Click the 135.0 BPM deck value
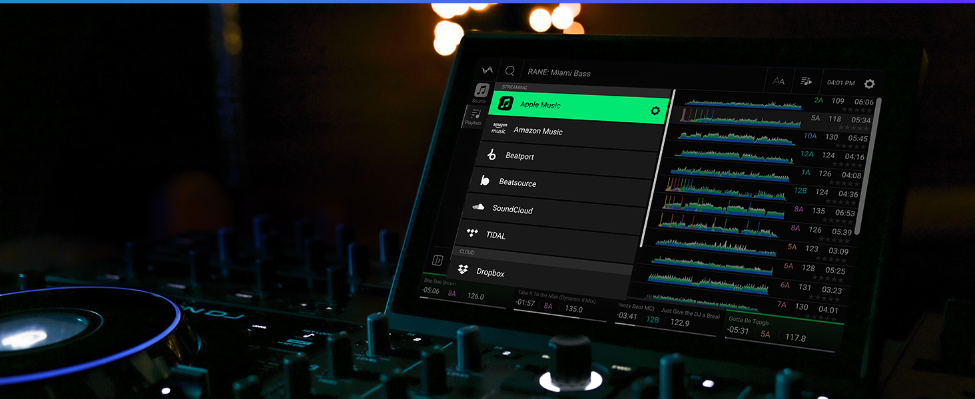 573,309
